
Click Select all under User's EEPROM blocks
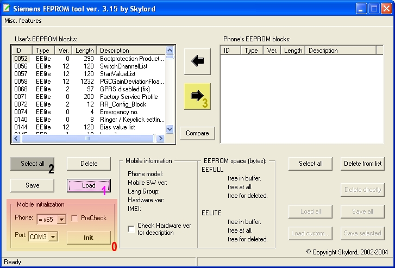pos(32,164)
